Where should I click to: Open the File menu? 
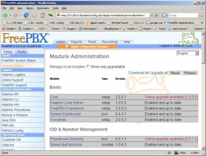pos(4,8)
